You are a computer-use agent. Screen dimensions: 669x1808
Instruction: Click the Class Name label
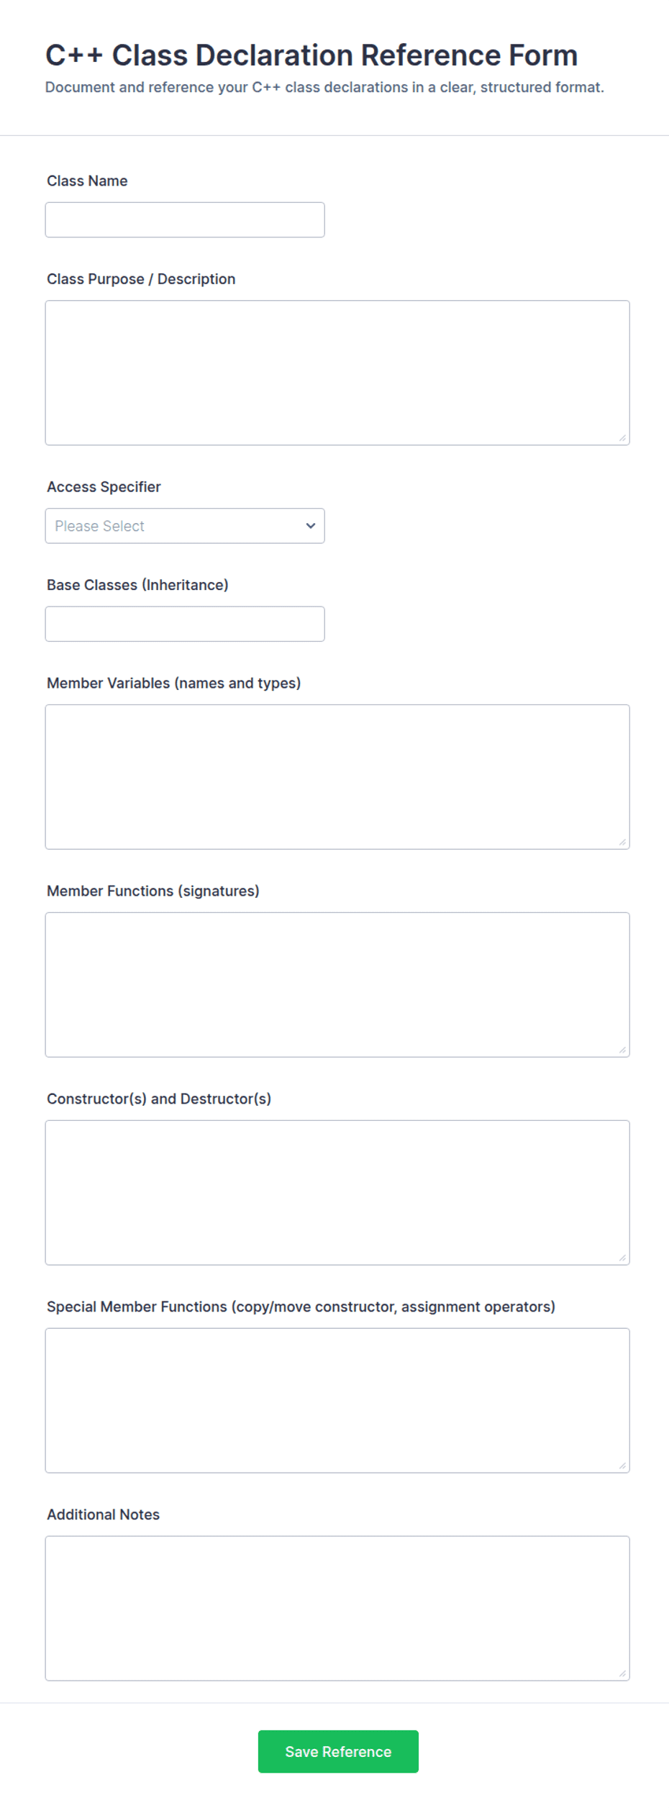click(x=87, y=181)
